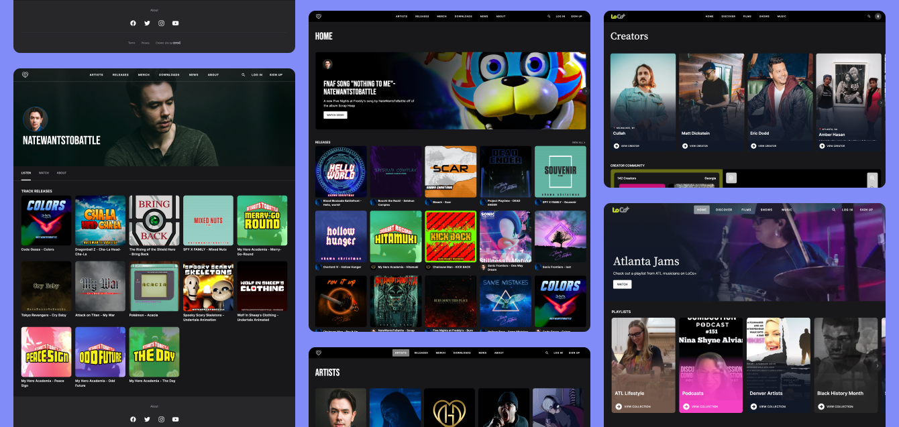Open Attack on Titan - My War cover
The image size is (899, 427).
[x=101, y=286]
